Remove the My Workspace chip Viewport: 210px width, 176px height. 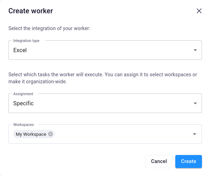50,134
